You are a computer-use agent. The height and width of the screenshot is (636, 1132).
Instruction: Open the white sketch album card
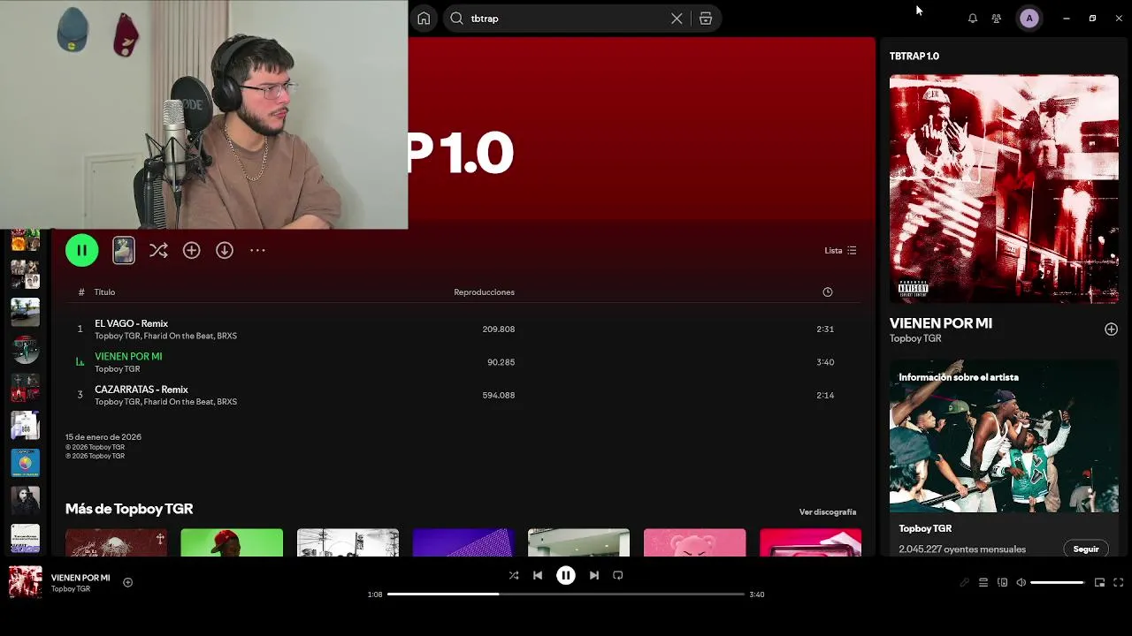(x=348, y=542)
